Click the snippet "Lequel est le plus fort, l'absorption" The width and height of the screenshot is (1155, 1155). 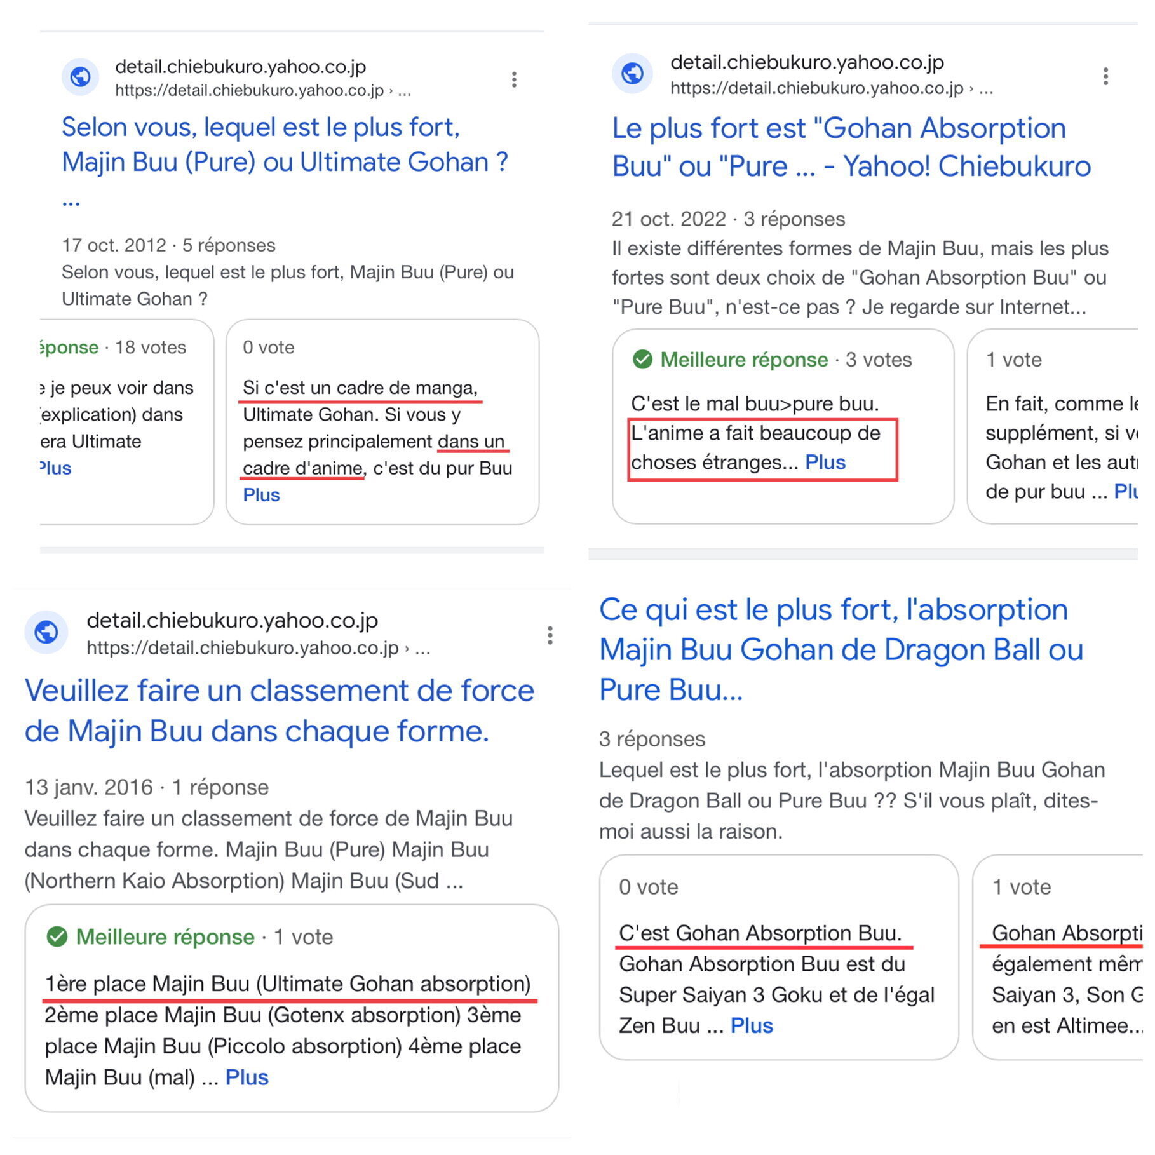point(852,800)
